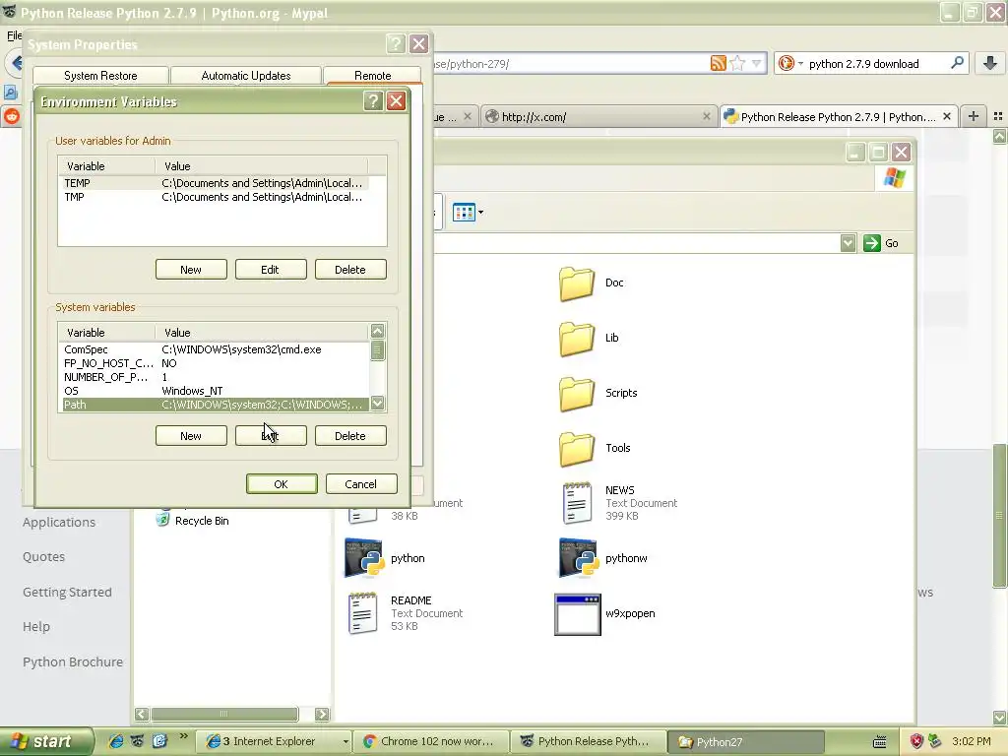Image resolution: width=1008 pixels, height=756 pixels.
Task: Open the Windows Start menu
Action: pos(46,741)
